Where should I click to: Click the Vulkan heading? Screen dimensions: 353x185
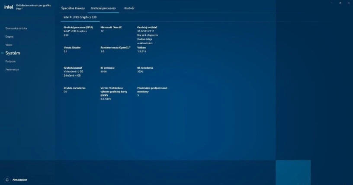tap(141, 48)
